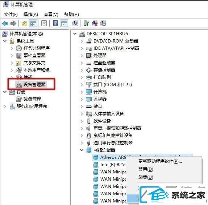
Task: Click the Up one level folder icon
Action: 25,24
